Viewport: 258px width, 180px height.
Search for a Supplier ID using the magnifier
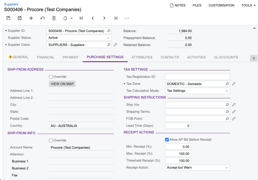[x=109, y=31]
